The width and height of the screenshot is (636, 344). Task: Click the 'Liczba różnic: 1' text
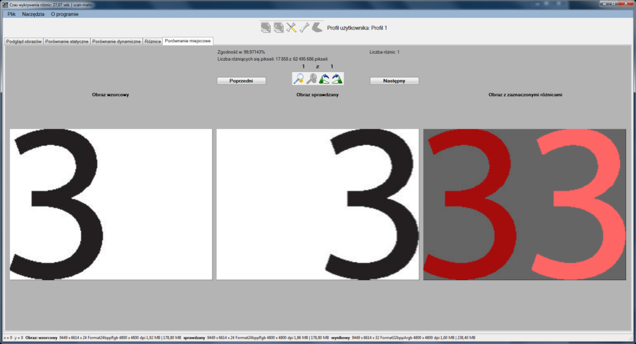click(384, 52)
